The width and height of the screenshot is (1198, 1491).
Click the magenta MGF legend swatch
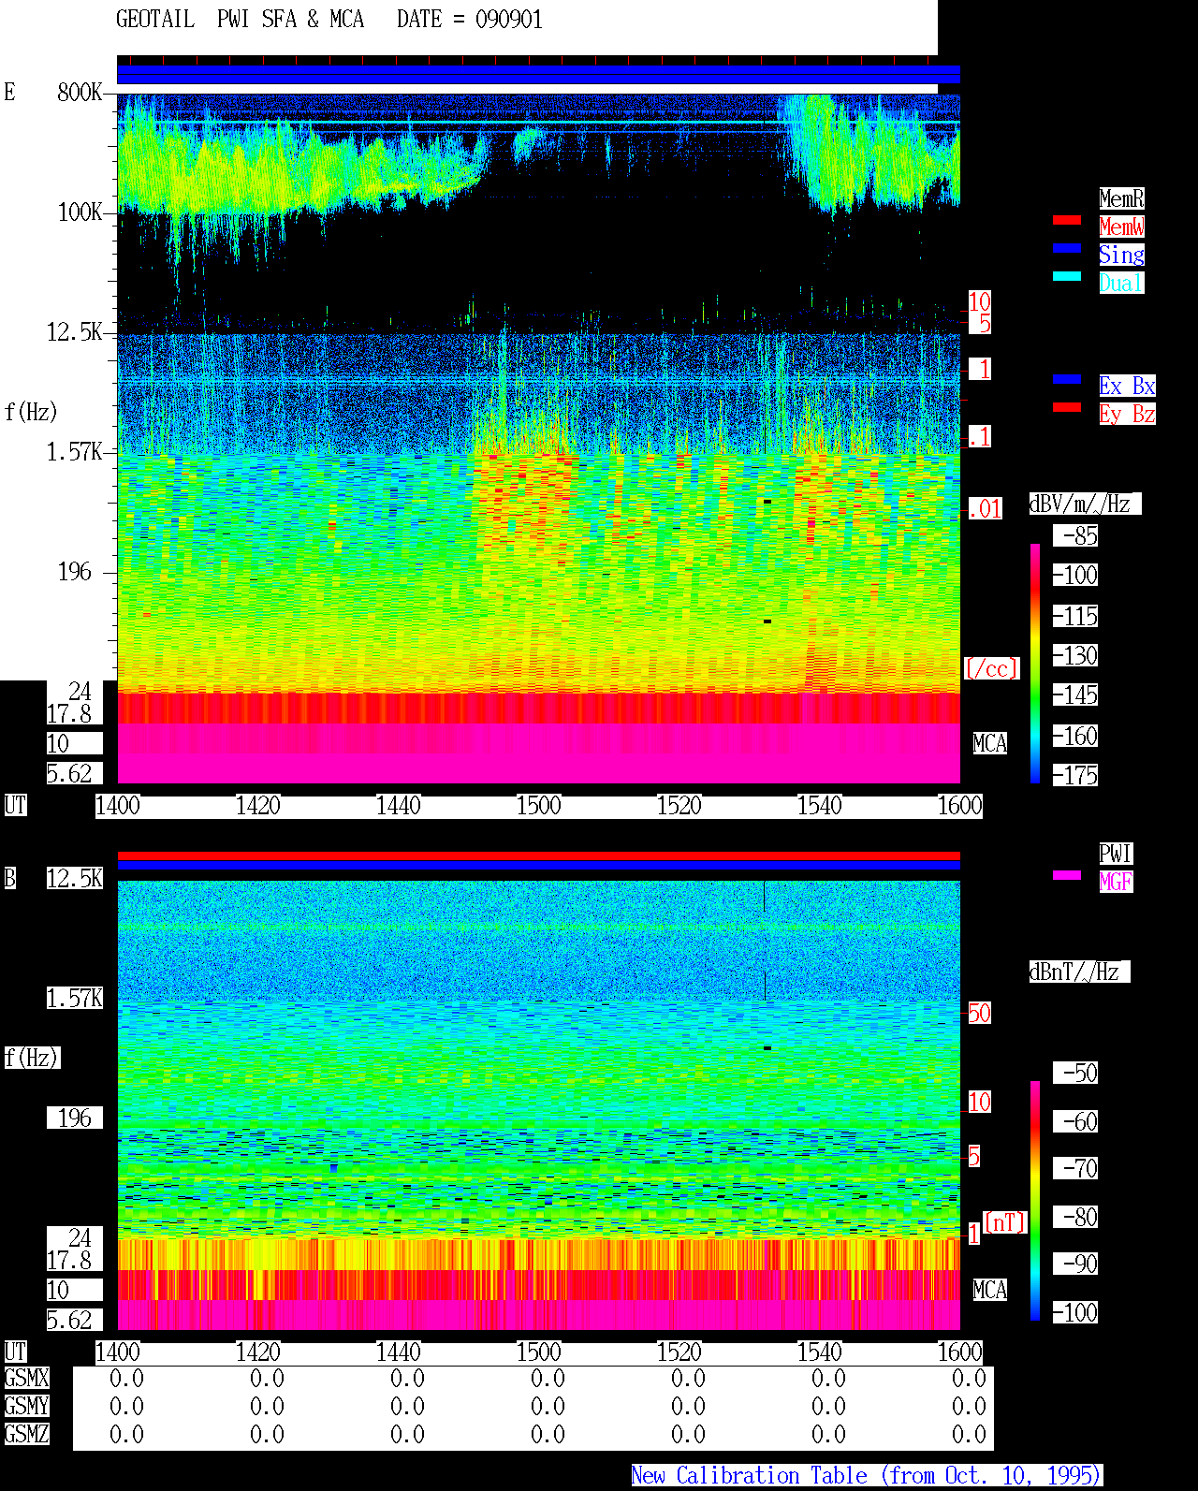[1067, 875]
